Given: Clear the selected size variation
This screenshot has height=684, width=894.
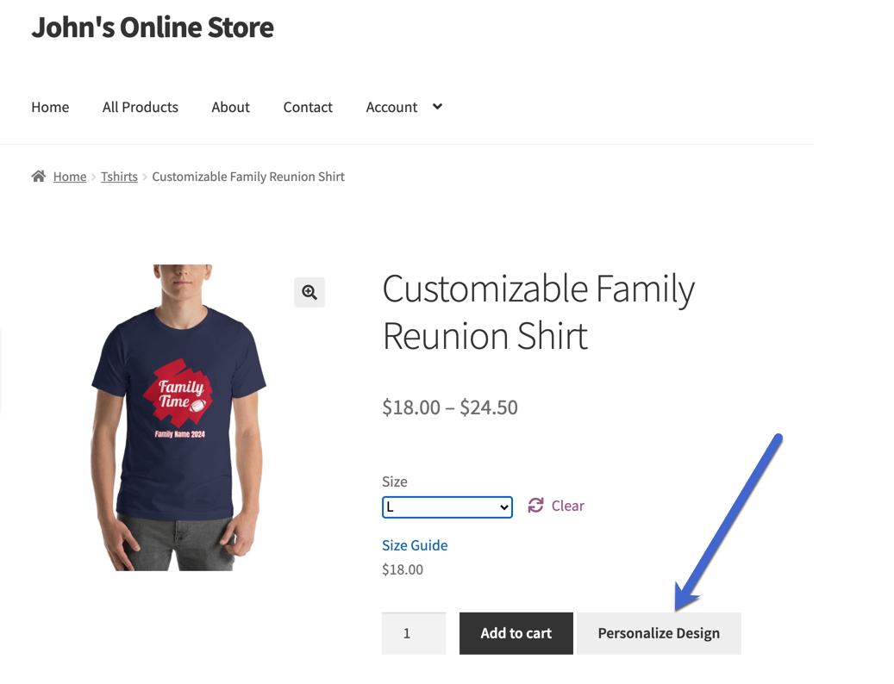Looking at the screenshot, I should (568, 506).
